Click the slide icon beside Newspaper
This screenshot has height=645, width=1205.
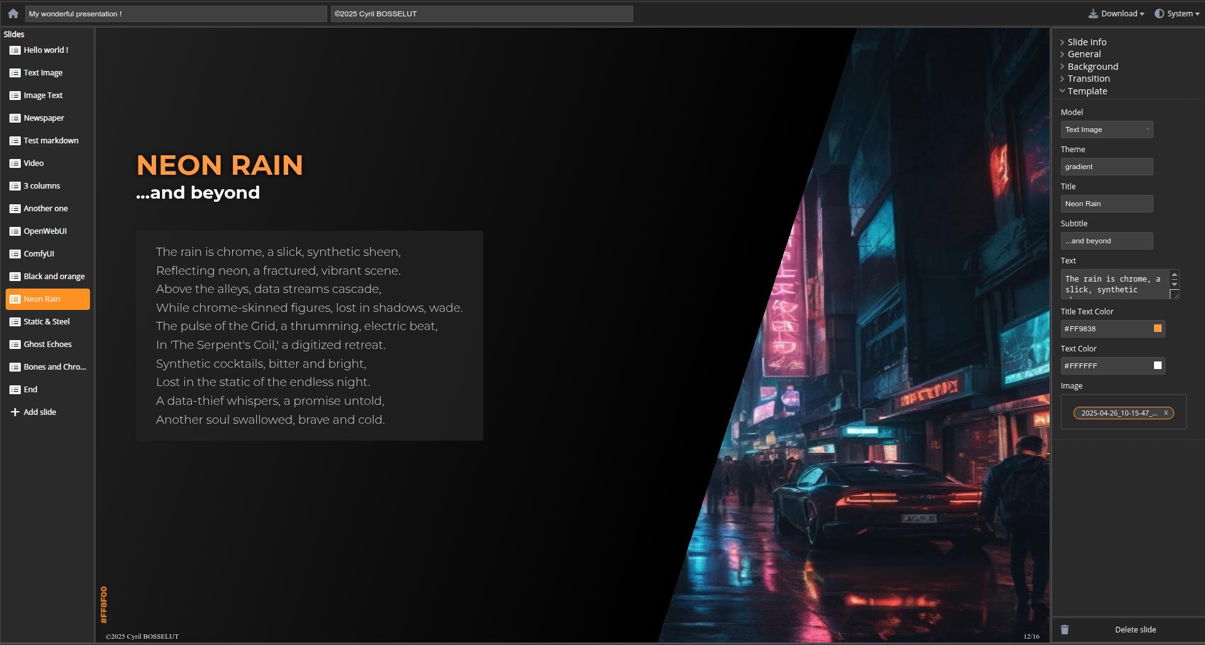15,118
